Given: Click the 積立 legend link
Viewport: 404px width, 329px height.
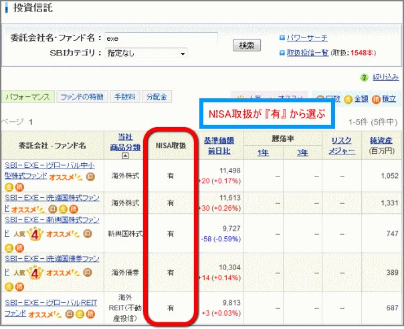Looking at the screenshot, I should [x=389, y=99].
